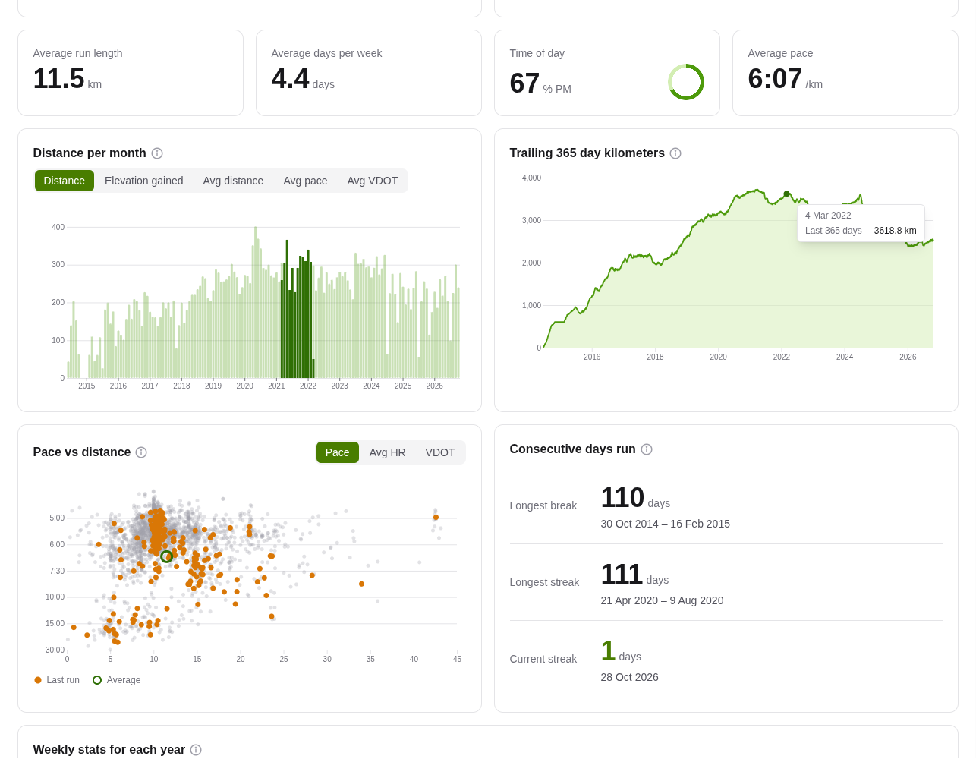This screenshot has height=759, width=976.
Task: Click the Longest break date range
Action: pyautogui.click(x=666, y=524)
